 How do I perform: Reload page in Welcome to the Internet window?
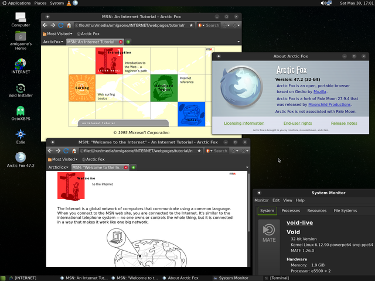(x=66, y=150)
